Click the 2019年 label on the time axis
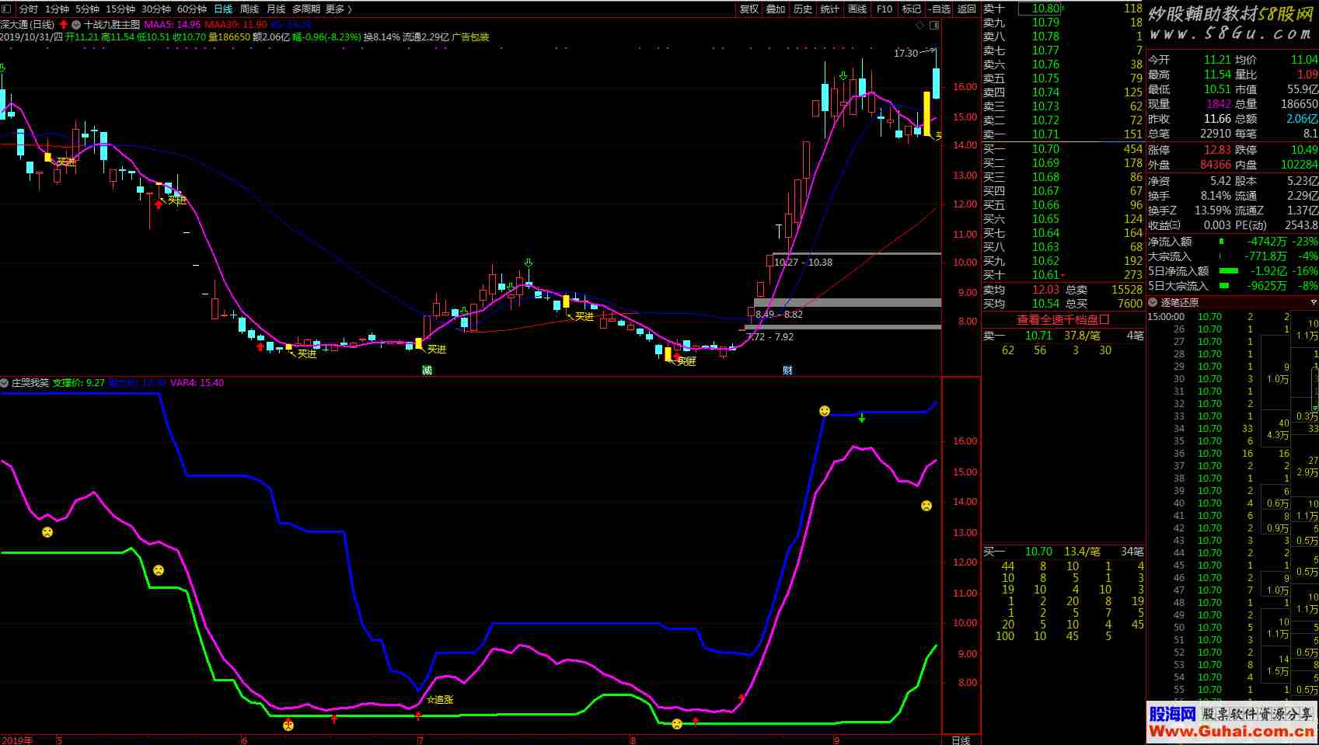Image resolution: width=1319 pixels, height=745 pixels. click(x=17, y=740)
